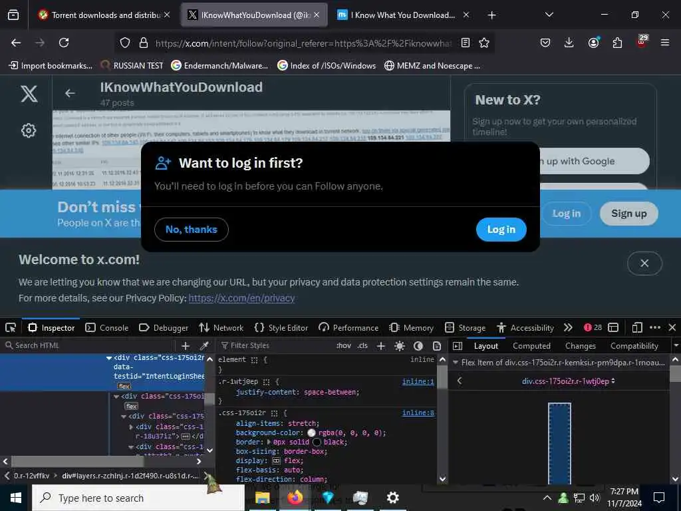Open the Firefox hamburger application menu
Image resolution: width=681 pixels, height=511 pixels.
click(x=665, y=43)
